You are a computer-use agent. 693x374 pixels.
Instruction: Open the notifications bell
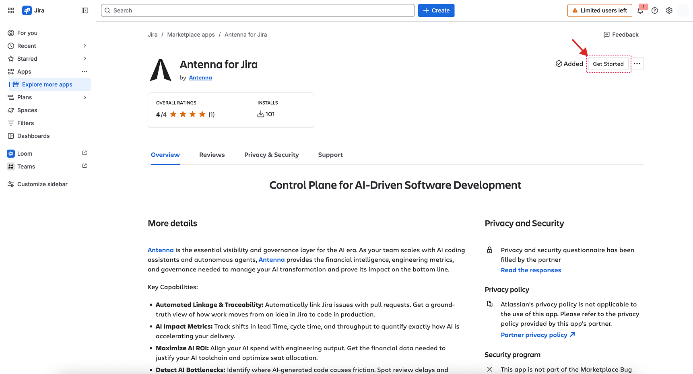tap(640, 10)
